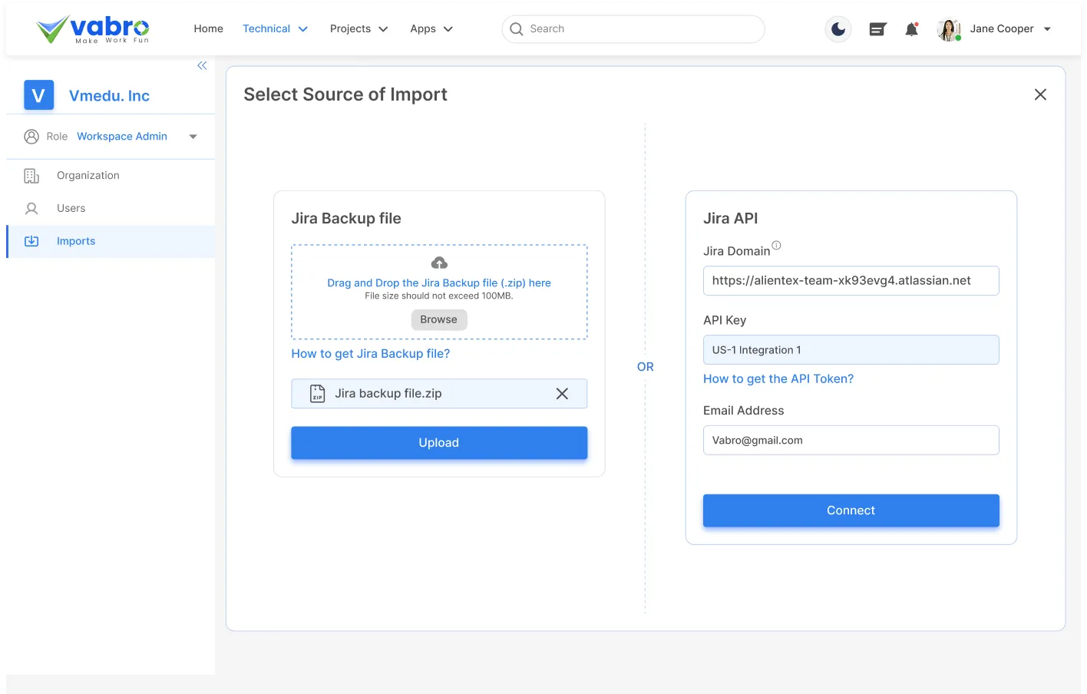Image resolution: width=1087 pixels, height=694 pixels.
Task: Click Jane Cooper's avatar picture
Action: [949, 29]
